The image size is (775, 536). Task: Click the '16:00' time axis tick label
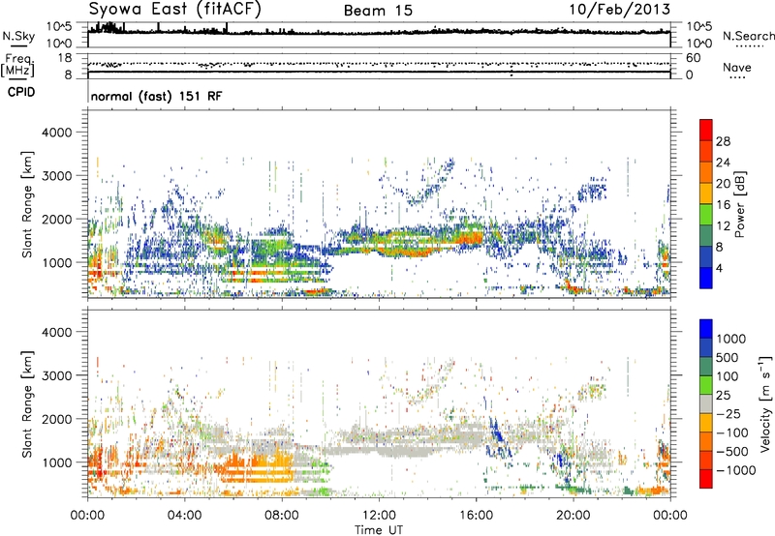tap(476, 516)
